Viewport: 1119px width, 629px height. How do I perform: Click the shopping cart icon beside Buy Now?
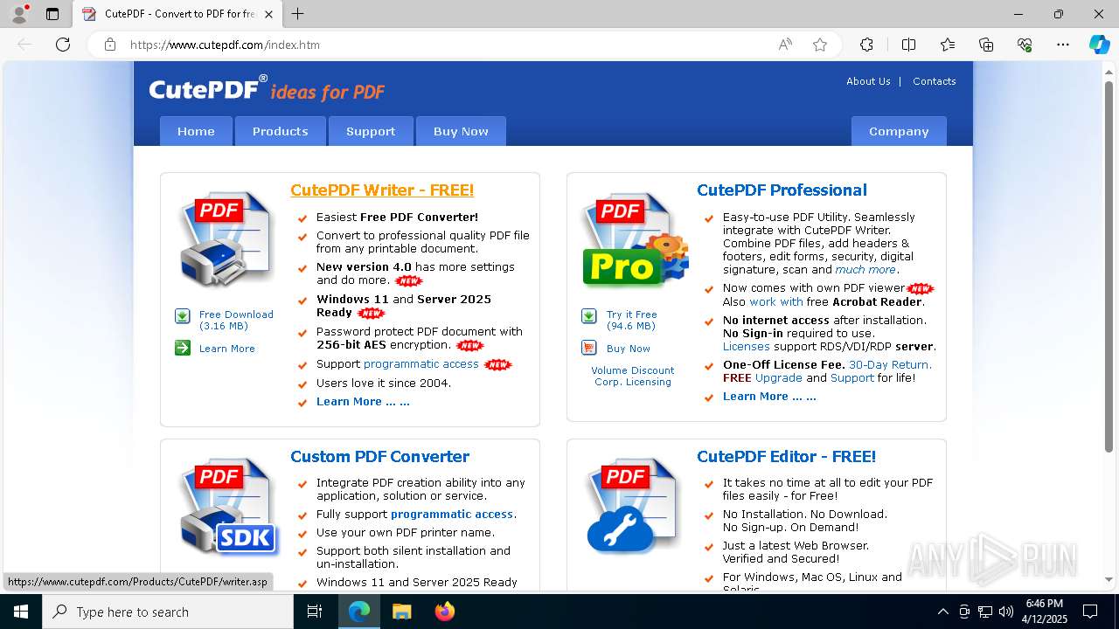coord(589,348)
